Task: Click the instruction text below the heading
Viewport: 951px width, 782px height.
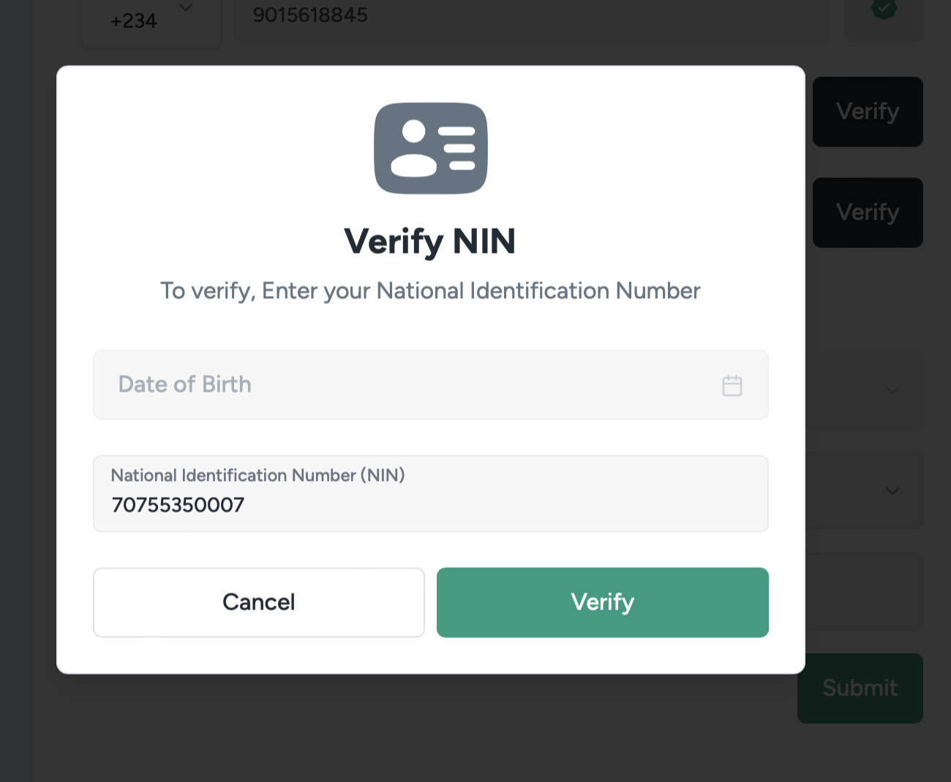Action: coord(430,291)
